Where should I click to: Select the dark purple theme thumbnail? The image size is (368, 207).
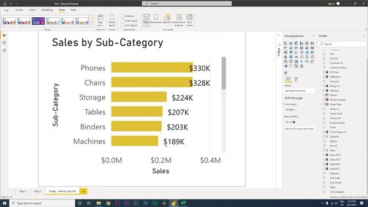tap(39, 21)
